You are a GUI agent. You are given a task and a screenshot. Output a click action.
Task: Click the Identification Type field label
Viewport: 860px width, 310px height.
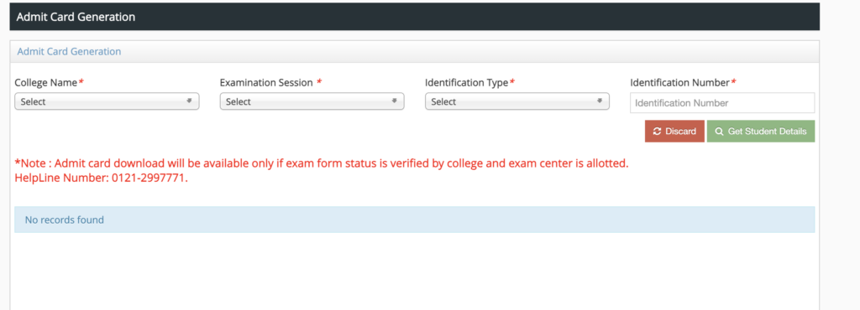pos(470,83)
